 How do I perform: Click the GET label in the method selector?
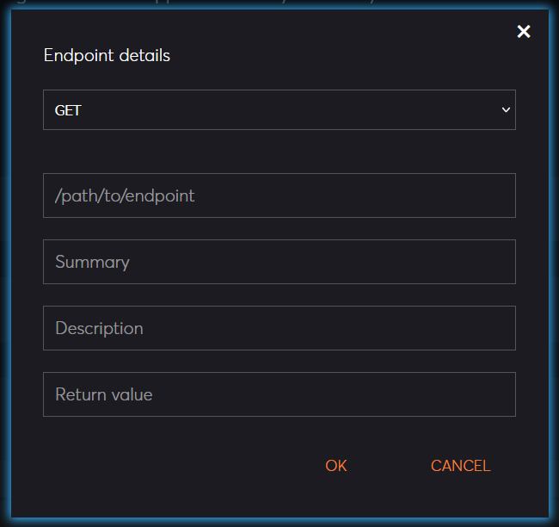click(68, 110)
